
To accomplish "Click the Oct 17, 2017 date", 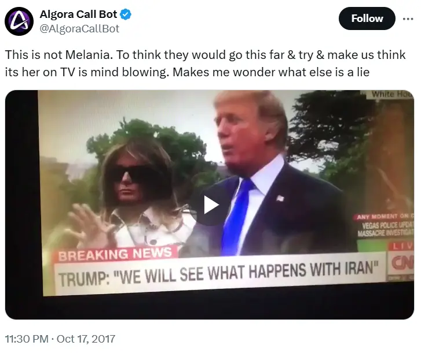I will [x=86, y=339].
